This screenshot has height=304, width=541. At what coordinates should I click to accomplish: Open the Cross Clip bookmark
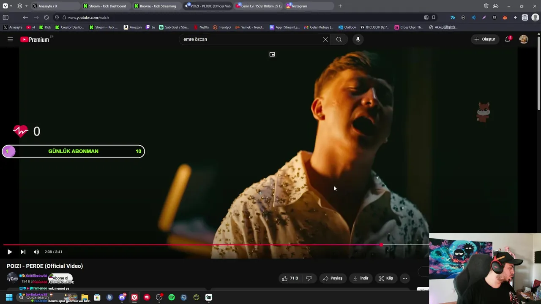(409, 27)
